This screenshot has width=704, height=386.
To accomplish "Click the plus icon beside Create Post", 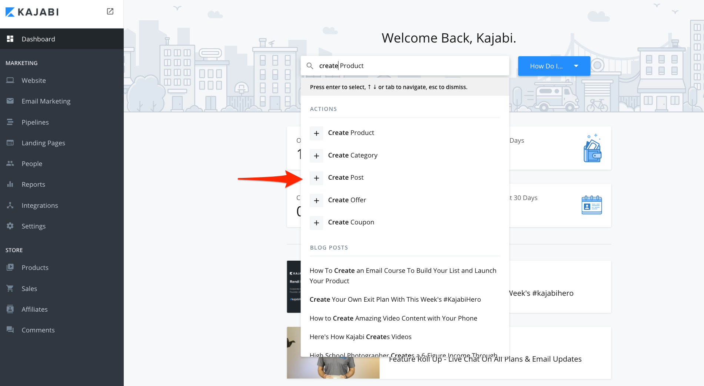I will [316, 178].
